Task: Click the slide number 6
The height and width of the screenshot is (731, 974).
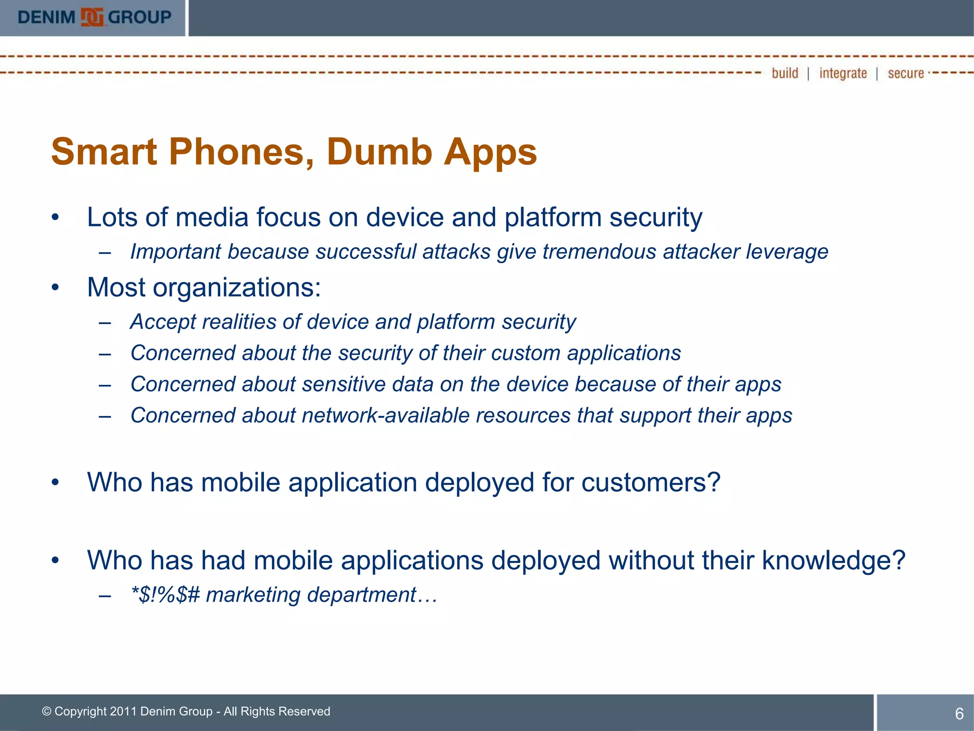Action: 959,713
